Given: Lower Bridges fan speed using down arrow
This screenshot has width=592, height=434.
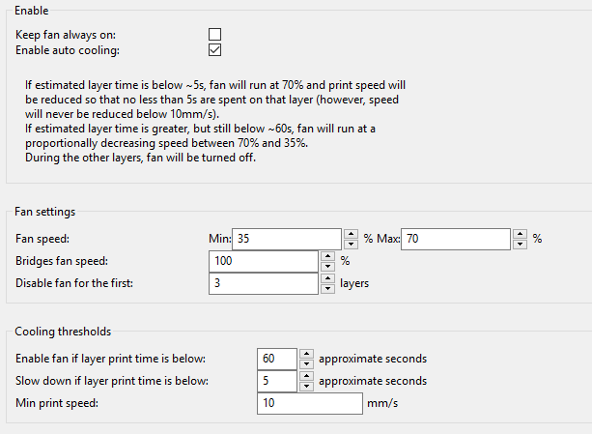Looking at the screenshot, I should coord(328,266).
